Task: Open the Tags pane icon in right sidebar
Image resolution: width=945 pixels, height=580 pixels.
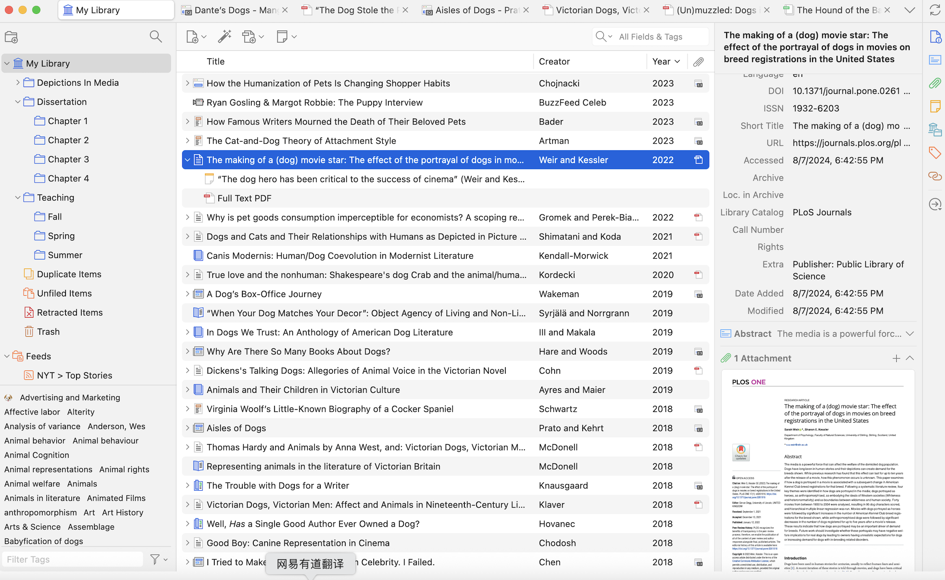Action: tap(935, 153)
